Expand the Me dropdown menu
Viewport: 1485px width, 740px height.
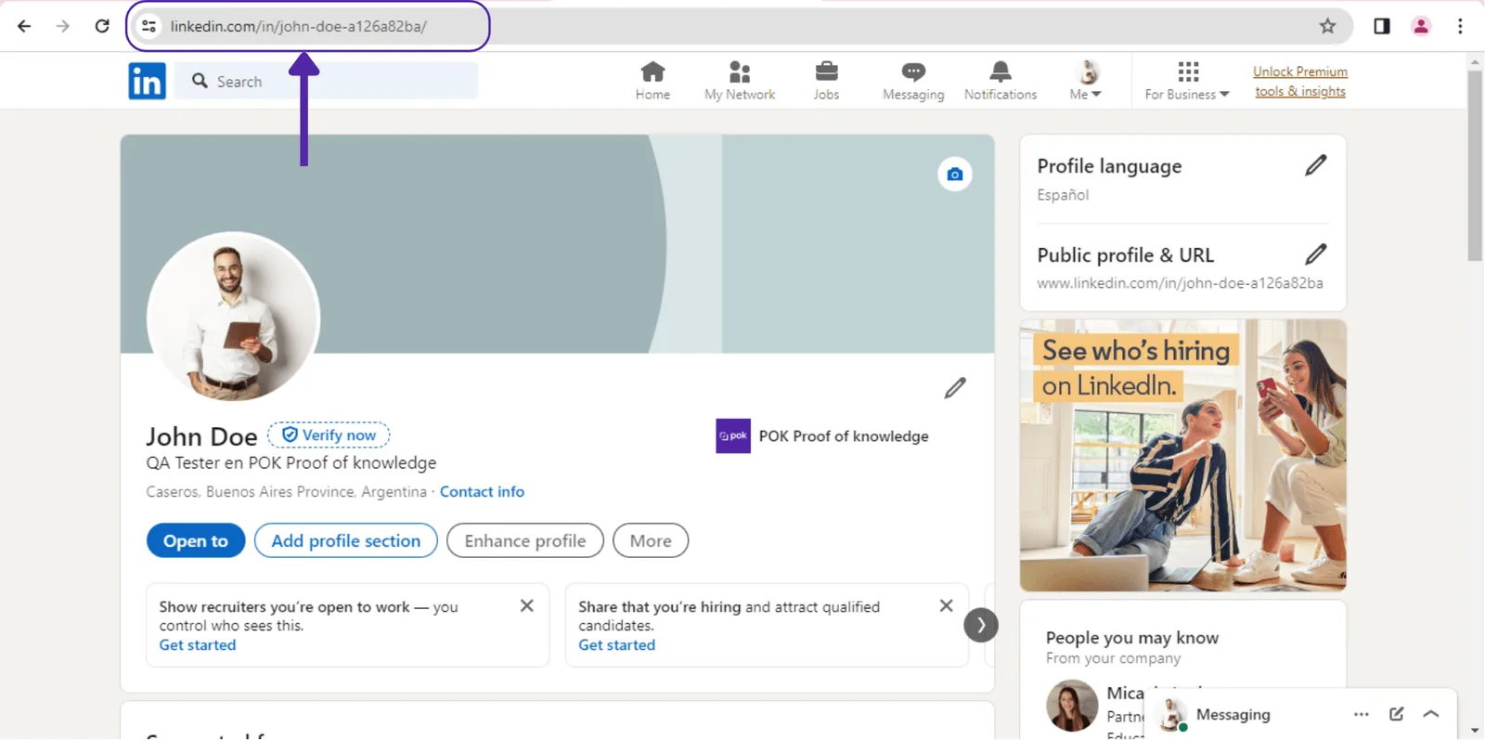tap(1085, 81)
